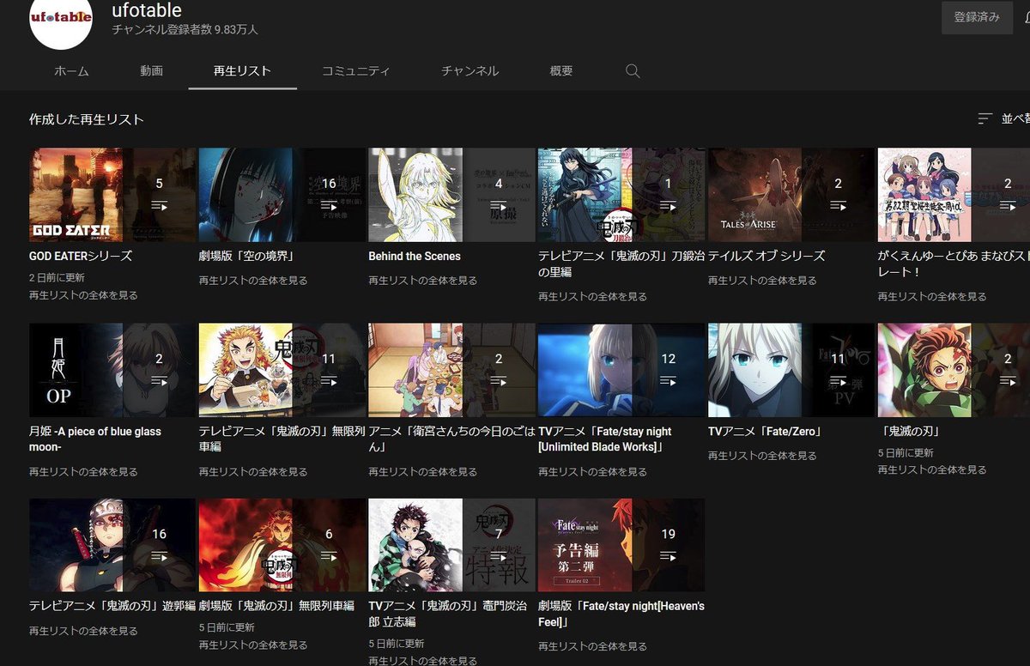1030x666 pixels.
Task: View full playlist under 遊郭編
Action: pyautogui.click(x=83, y=631)
